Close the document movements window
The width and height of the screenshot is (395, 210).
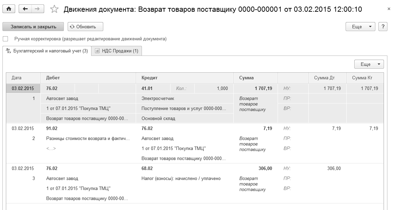(389, 9)
